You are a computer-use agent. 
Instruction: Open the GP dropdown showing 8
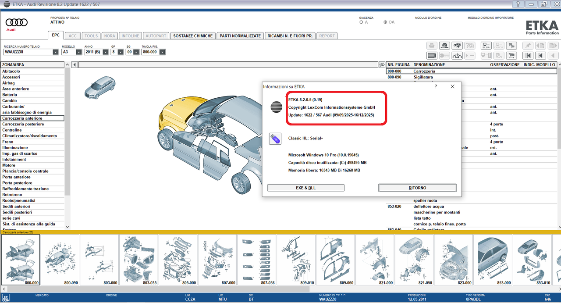(x=121, y=52)
